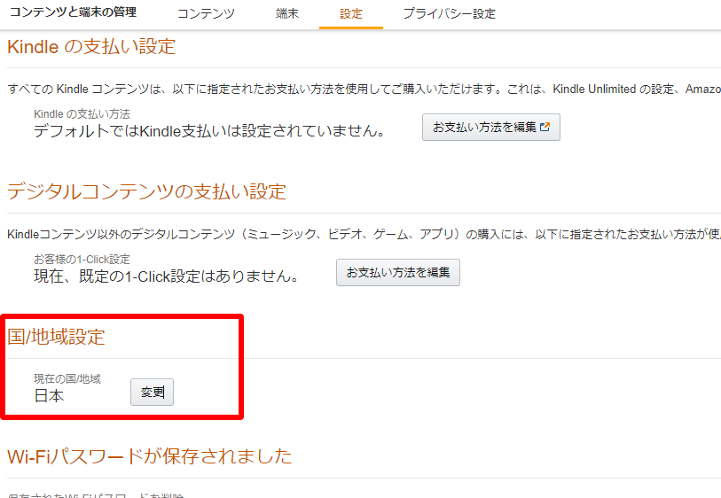The width and height of the screenshot is (721, 498).
Task: Click the Kindle の支払い方法 label
Action: pyautogui.click(x=82, y=114)
